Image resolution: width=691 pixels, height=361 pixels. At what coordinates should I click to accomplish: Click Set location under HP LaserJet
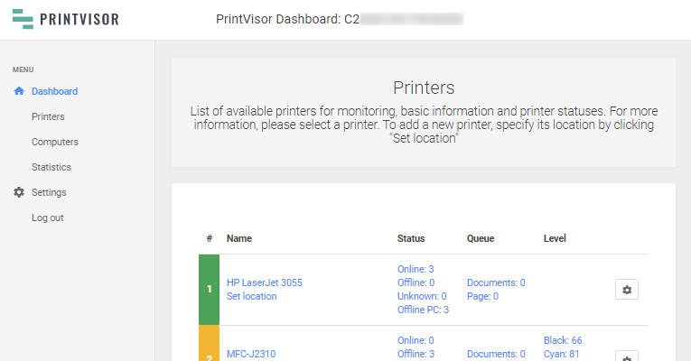pos(251,296)
